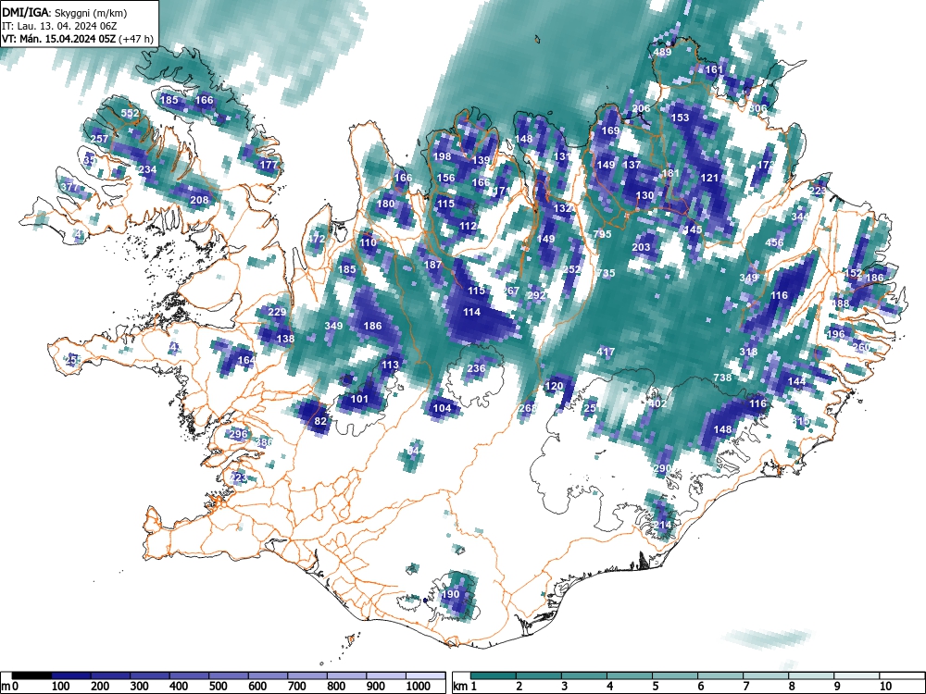
Task: Click the visibility value 113 on the map
Action: 390,365
